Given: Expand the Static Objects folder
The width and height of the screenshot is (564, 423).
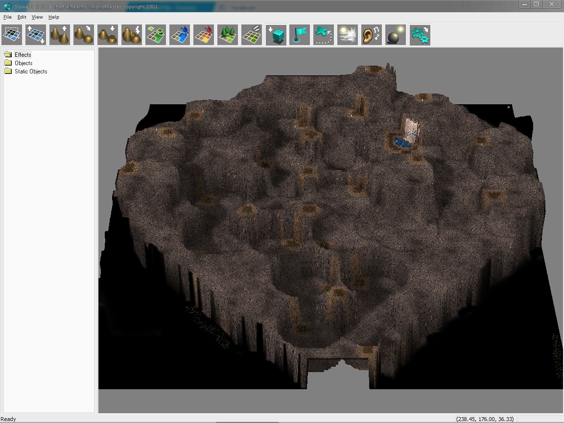Looking at the screenshot, I should point(26,71).
